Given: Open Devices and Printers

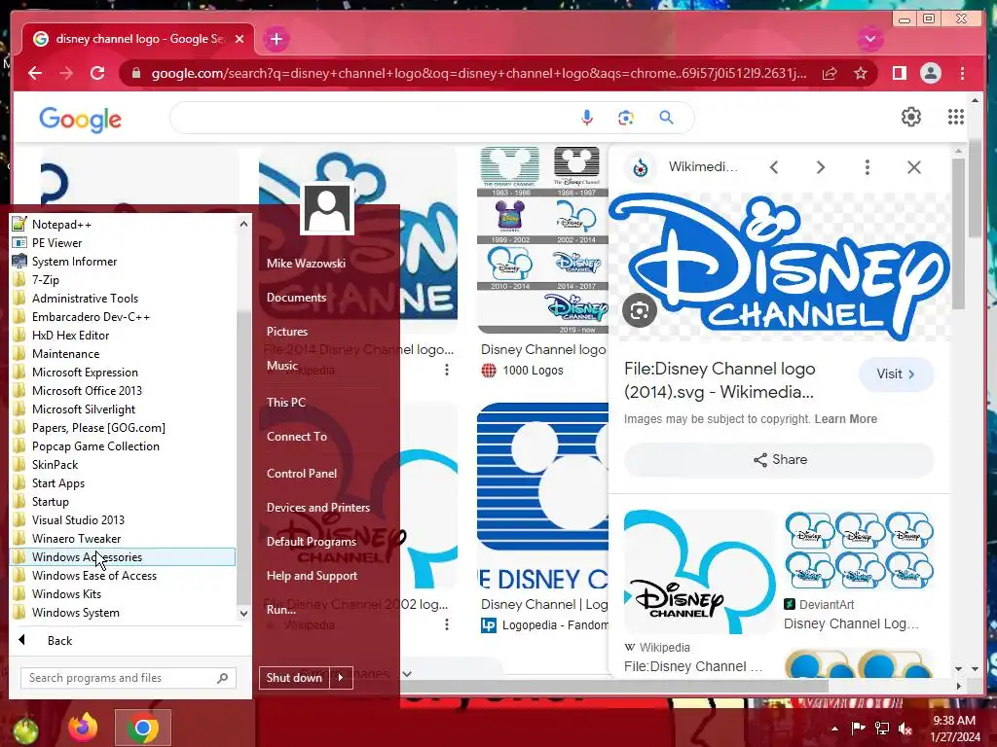Looking at the screenshot, I should coord(318,508).
